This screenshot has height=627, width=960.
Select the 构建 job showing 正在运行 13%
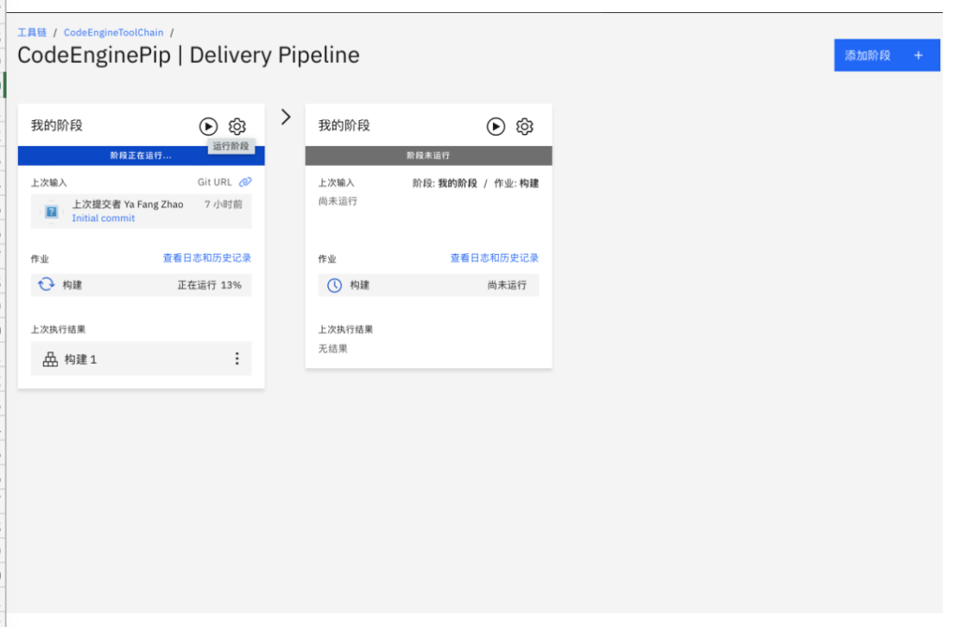141,285
